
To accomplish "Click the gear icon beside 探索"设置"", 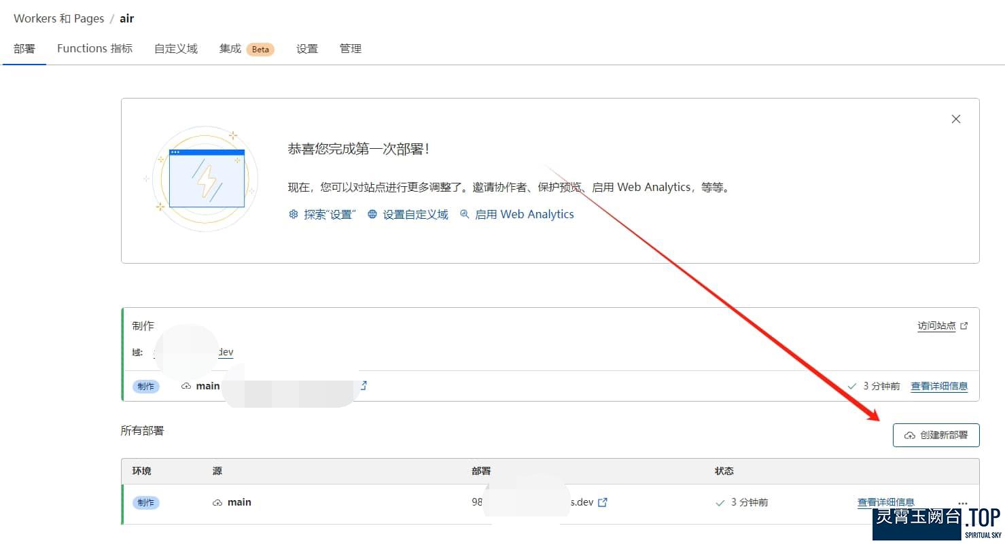I will [x=294, y=214].
